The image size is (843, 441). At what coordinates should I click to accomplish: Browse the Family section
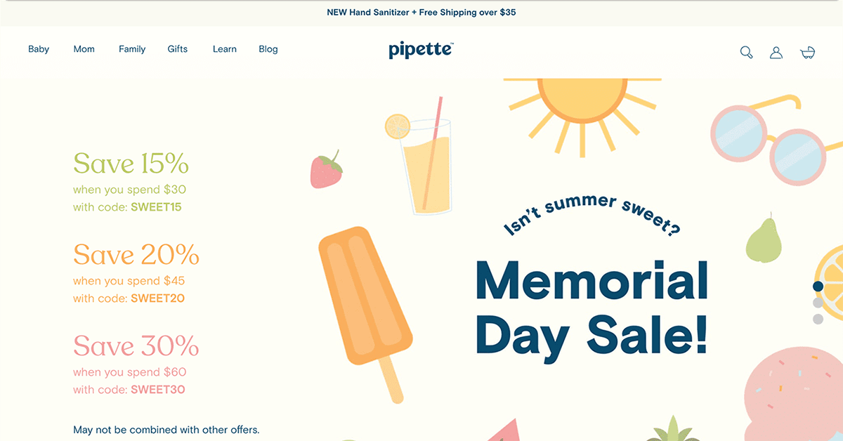[132, 49]
